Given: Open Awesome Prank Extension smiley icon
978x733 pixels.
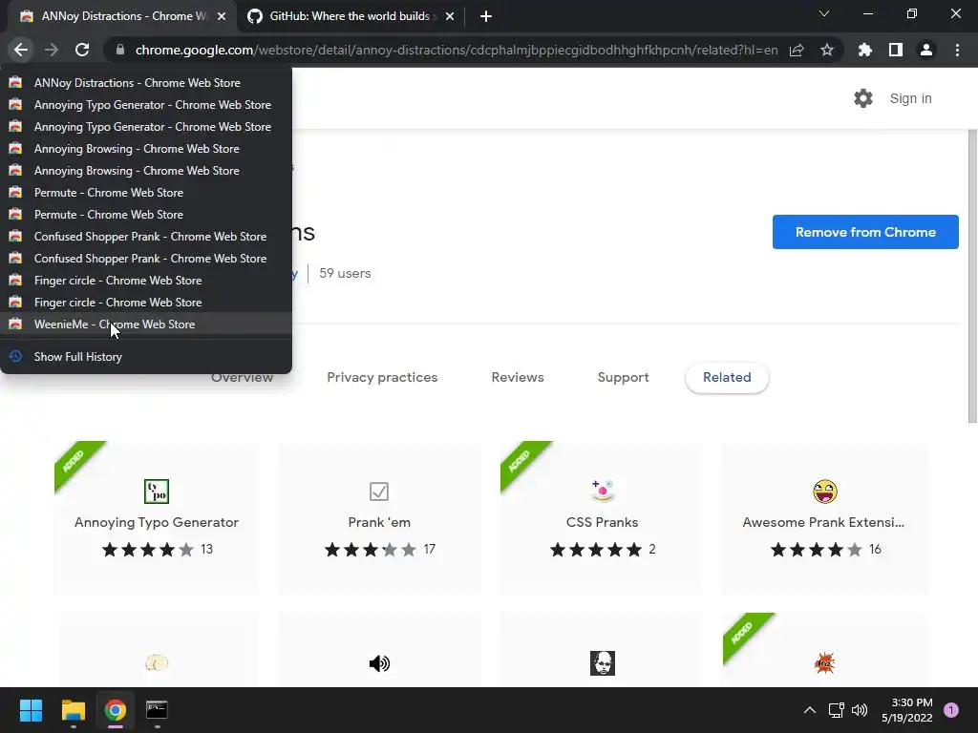Looking at the screenshot, I should (825, 492).
